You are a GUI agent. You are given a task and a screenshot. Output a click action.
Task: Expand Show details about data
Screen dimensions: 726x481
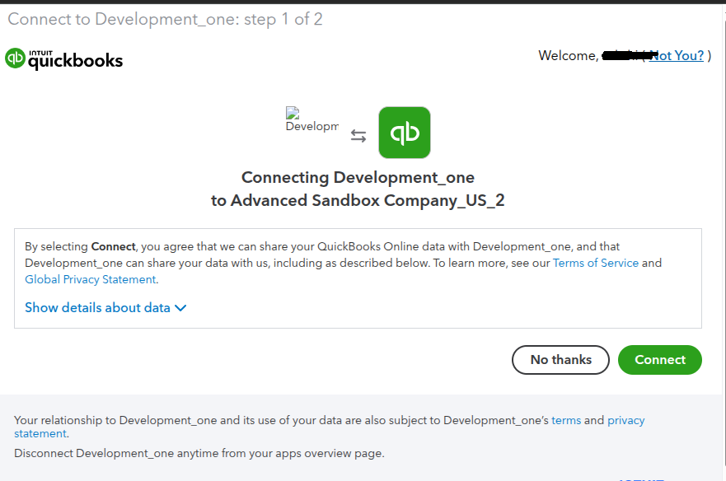click(97, 308)
